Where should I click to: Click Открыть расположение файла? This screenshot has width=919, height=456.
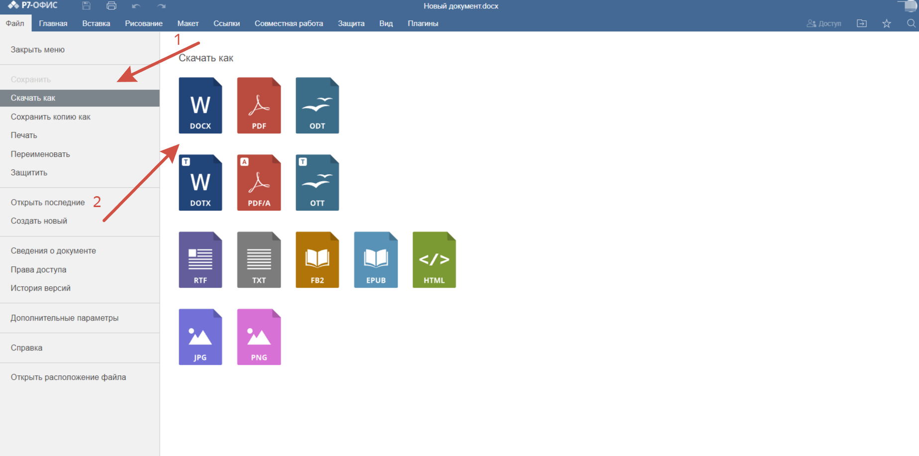point(69,377)
